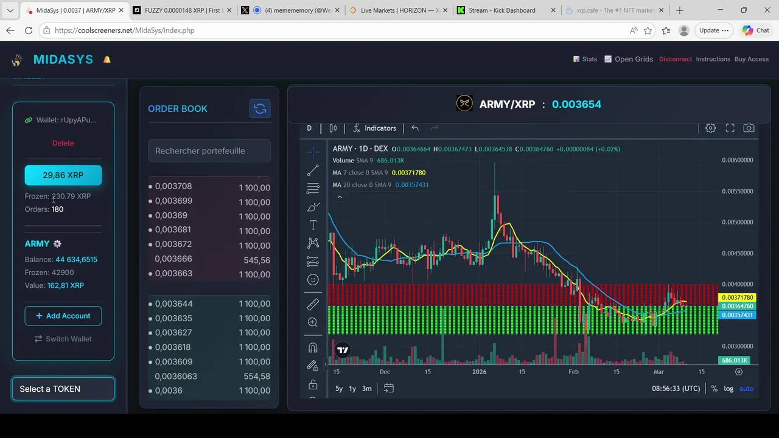
Task: Open the Select a TOKEN dropdown
Action: tap(63, 389)
